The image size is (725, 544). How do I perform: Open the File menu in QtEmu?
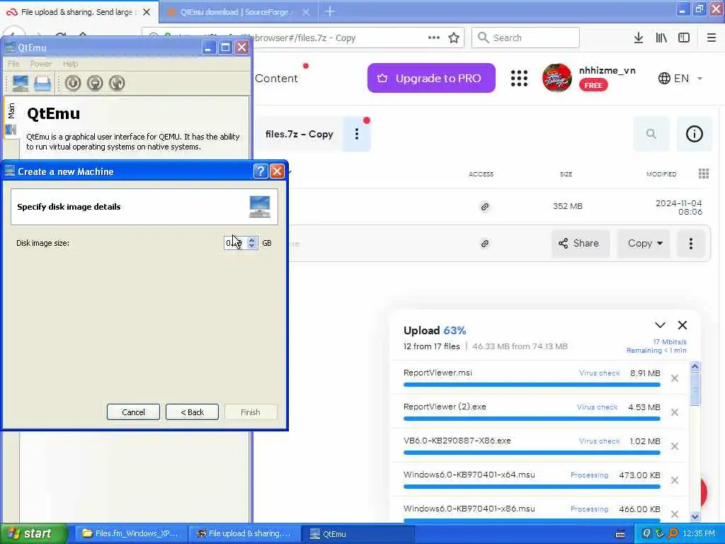coord(13,64)
